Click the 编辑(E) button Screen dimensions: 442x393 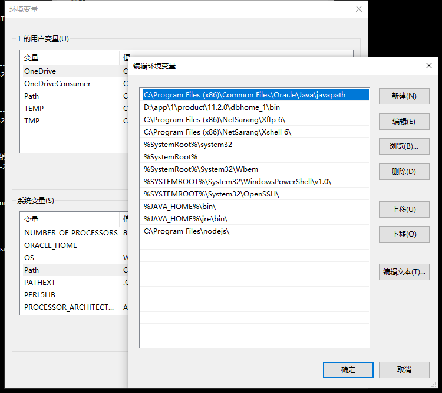pos(404,122)
